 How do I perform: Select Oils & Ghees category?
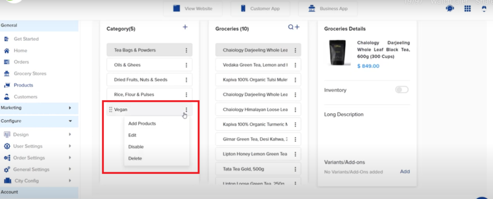[x=150, y=65]
